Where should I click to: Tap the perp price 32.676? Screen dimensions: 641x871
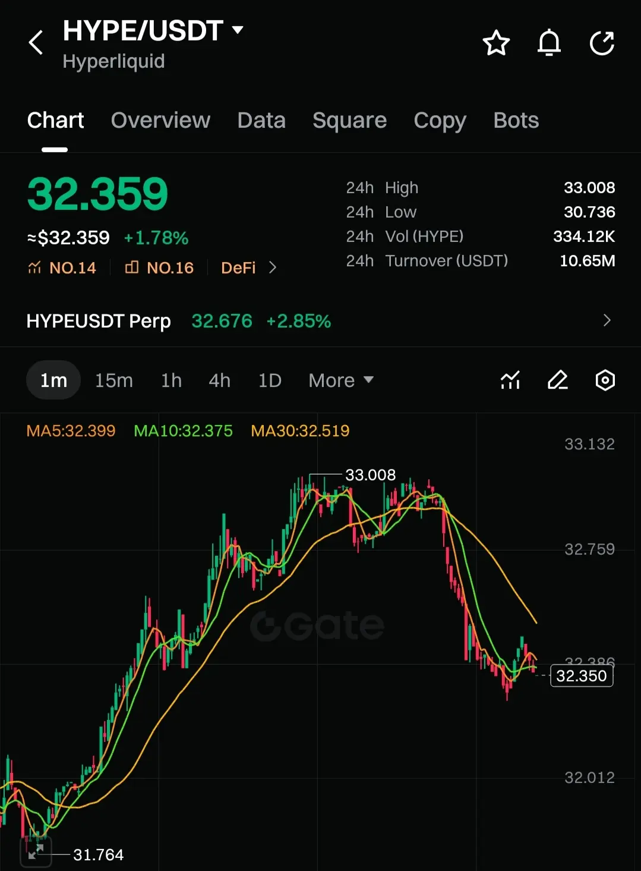(x=222, y=321)
